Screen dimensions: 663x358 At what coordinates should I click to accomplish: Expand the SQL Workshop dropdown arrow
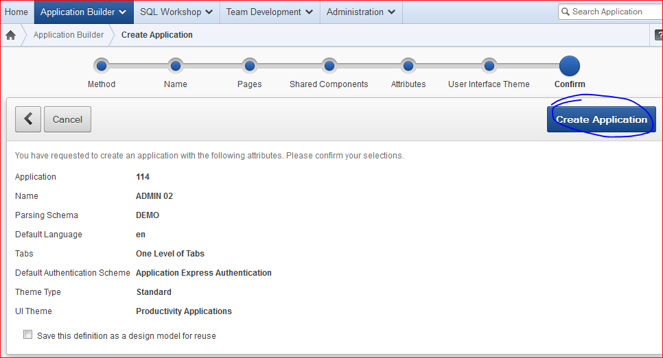coord(209,12)
